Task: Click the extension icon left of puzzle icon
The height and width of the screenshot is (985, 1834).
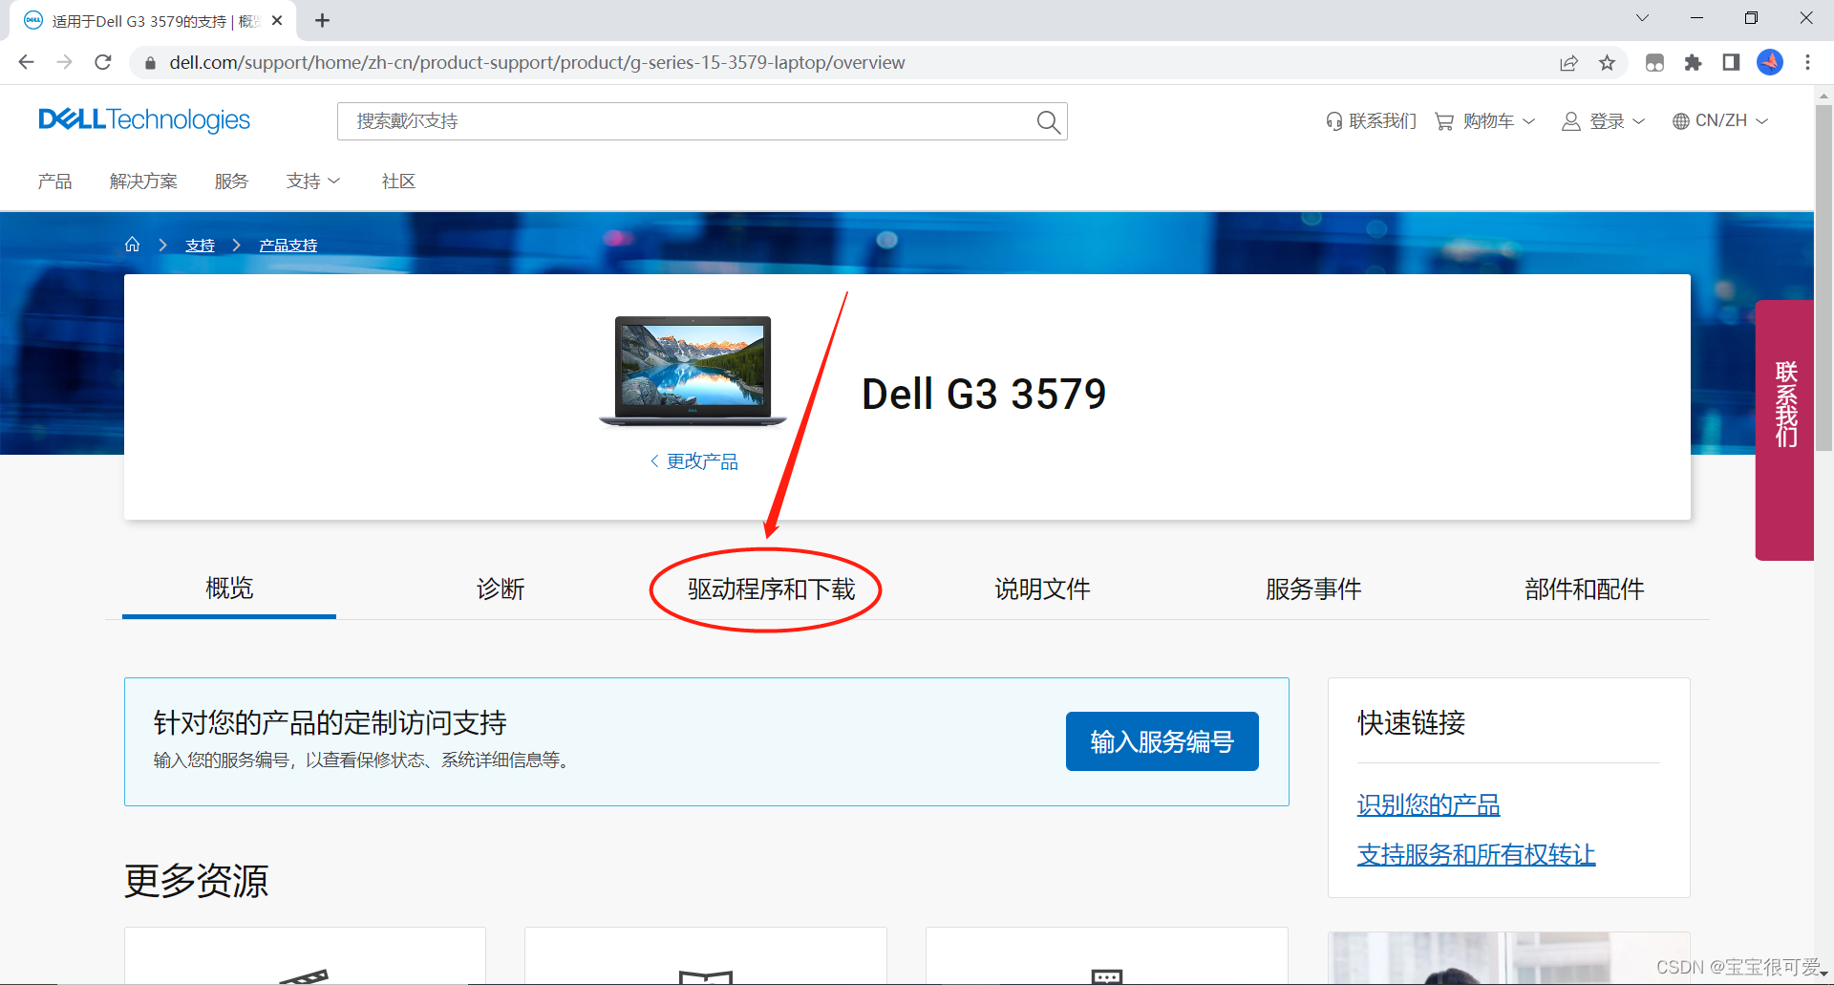Action: tap(1655, 63)
